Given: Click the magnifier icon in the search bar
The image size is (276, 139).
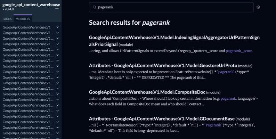Looking at the screenshot, I should tap(95, 7).
